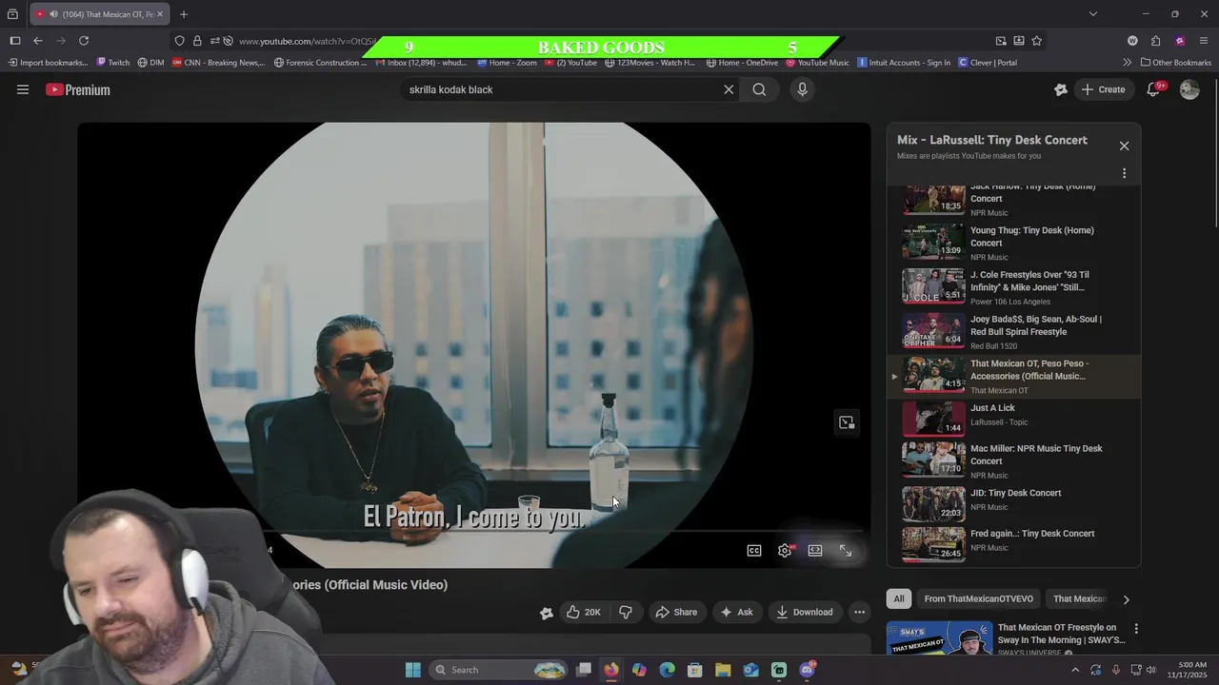
Task: Go back in the browser
Action: 38,41
